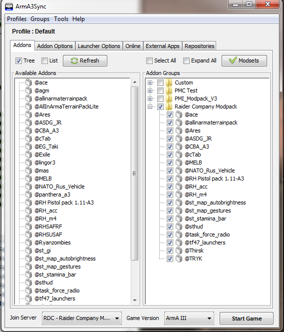Click the addon icon beside @NATO_Rus_Vehicle in Addon Groups
Viewport: 284px width, 332px height.
[179, 170]
